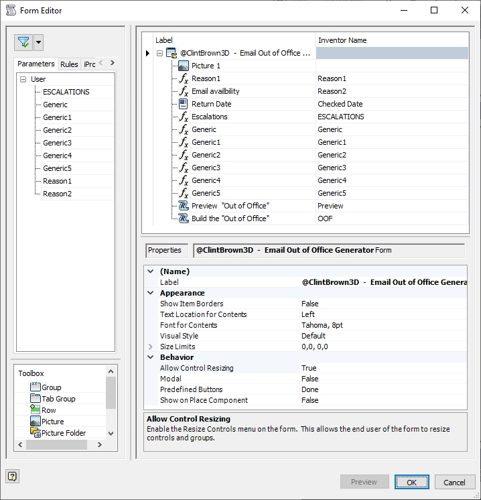This screenshot has width=481, height=500.
Task: Toggle Show on Place Component False value
Action: pos(383,400)
